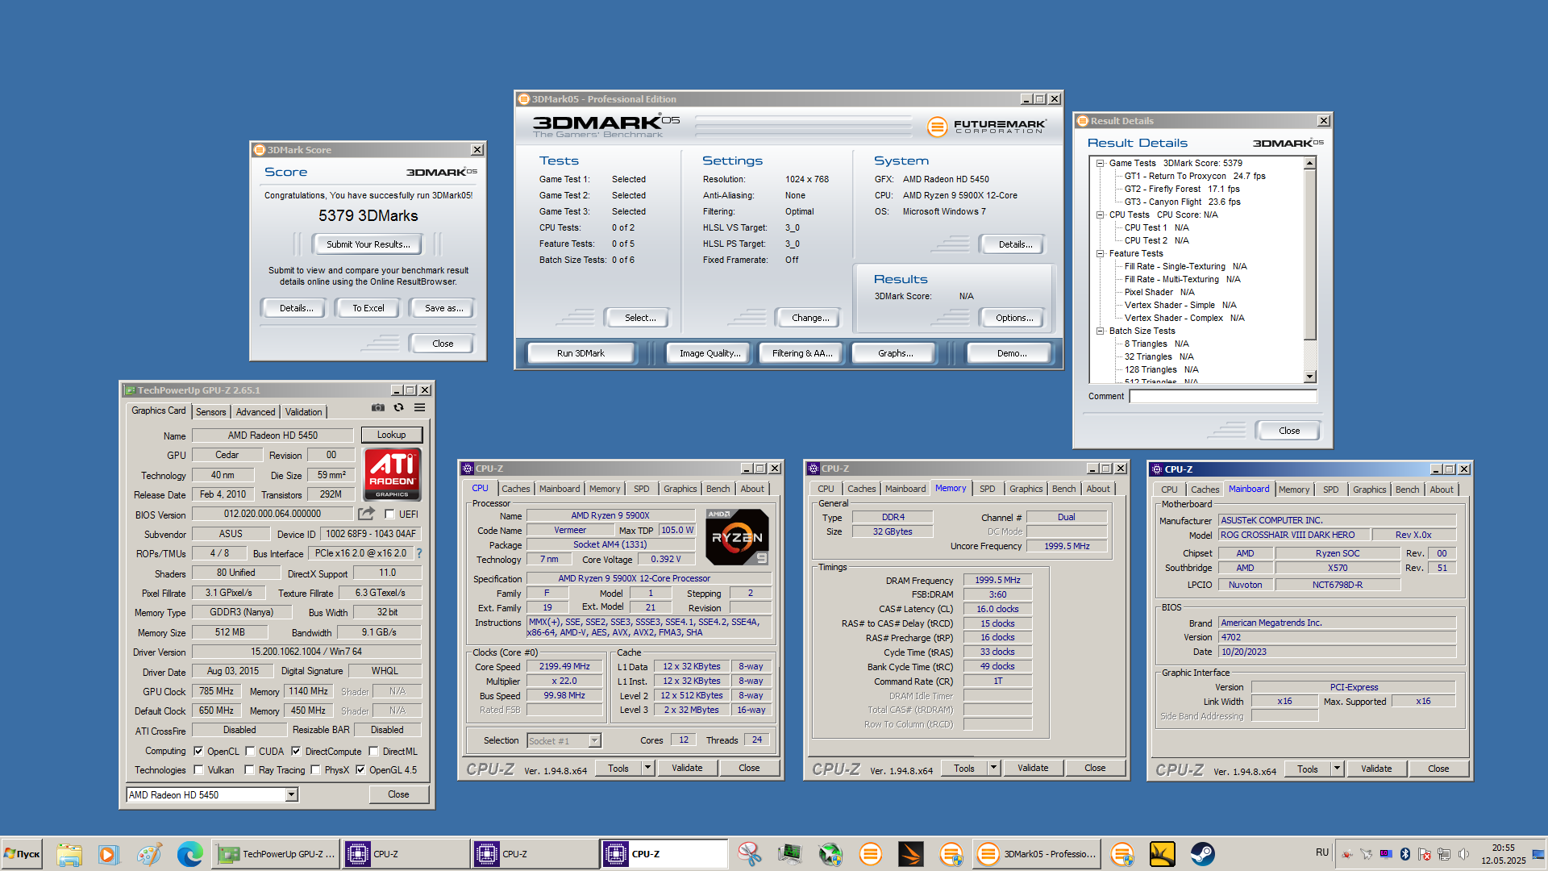The height and width of the screenshot is (871, 1548).
Task: Switch to the Sensors tab in GPU-Z
Action: (211, 412)
